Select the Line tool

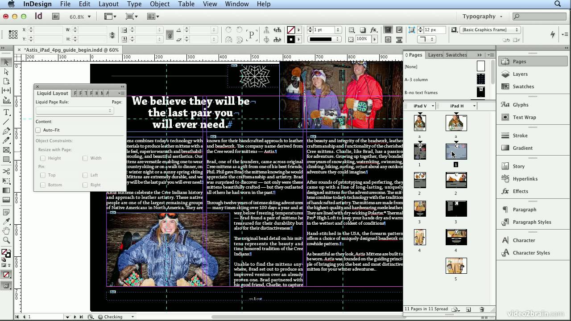click(6, 122)
